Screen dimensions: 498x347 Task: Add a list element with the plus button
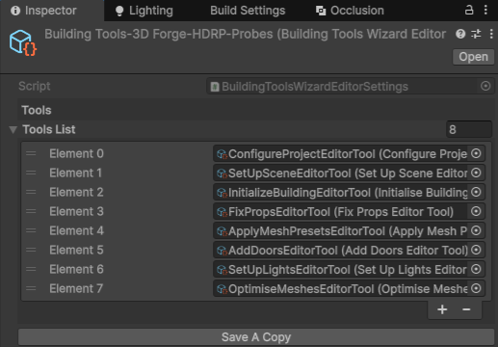[442, 309]
